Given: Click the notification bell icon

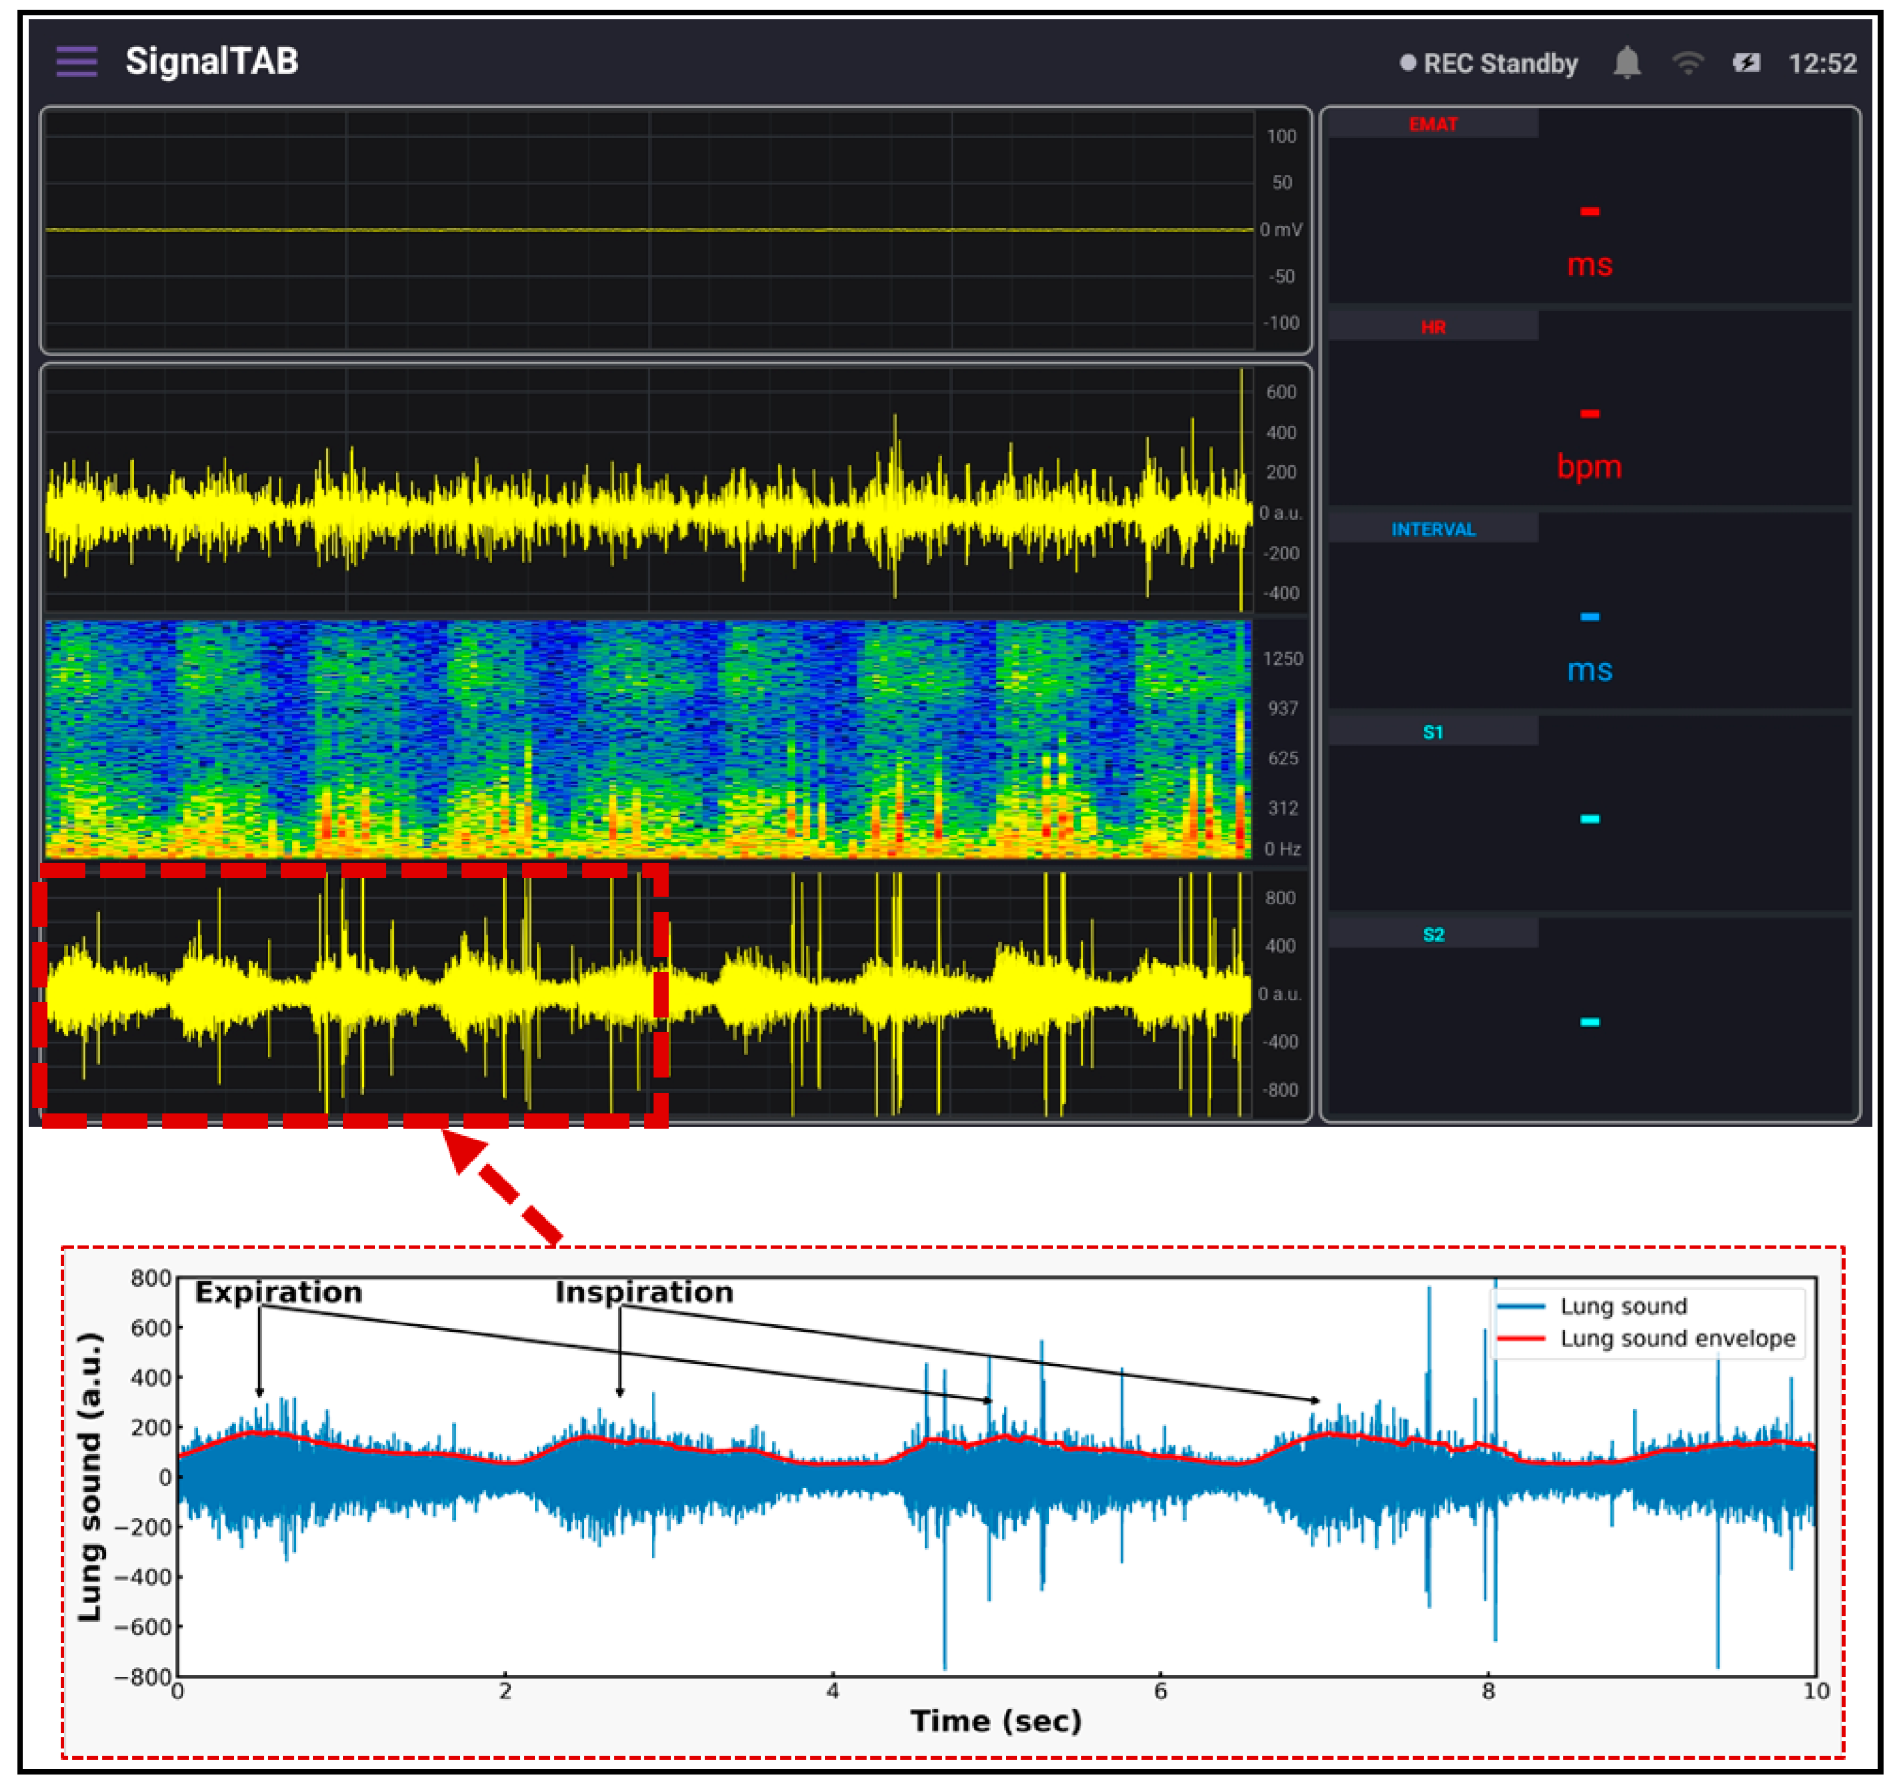Looking at the screenshot, I should pos(1626,63).
